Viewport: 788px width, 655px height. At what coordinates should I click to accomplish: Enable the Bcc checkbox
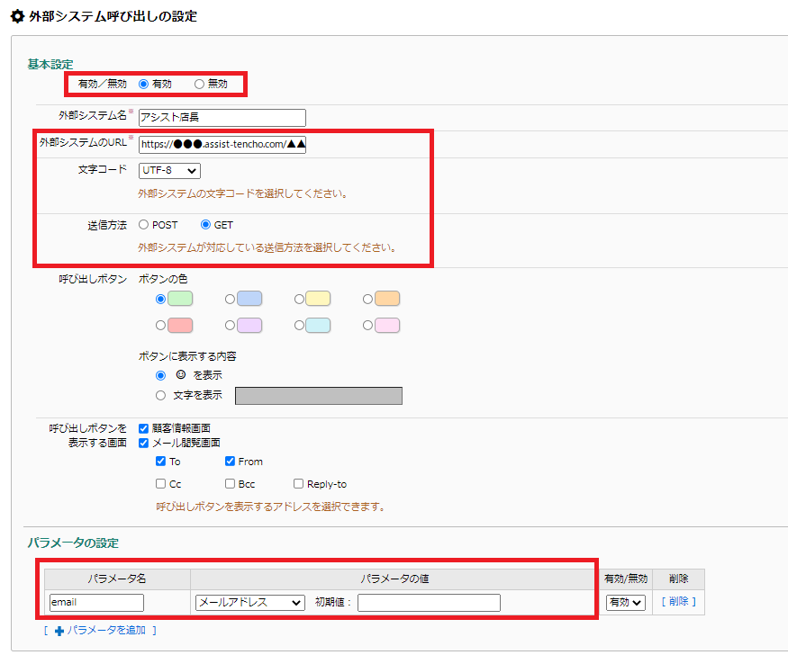[230, 483]
